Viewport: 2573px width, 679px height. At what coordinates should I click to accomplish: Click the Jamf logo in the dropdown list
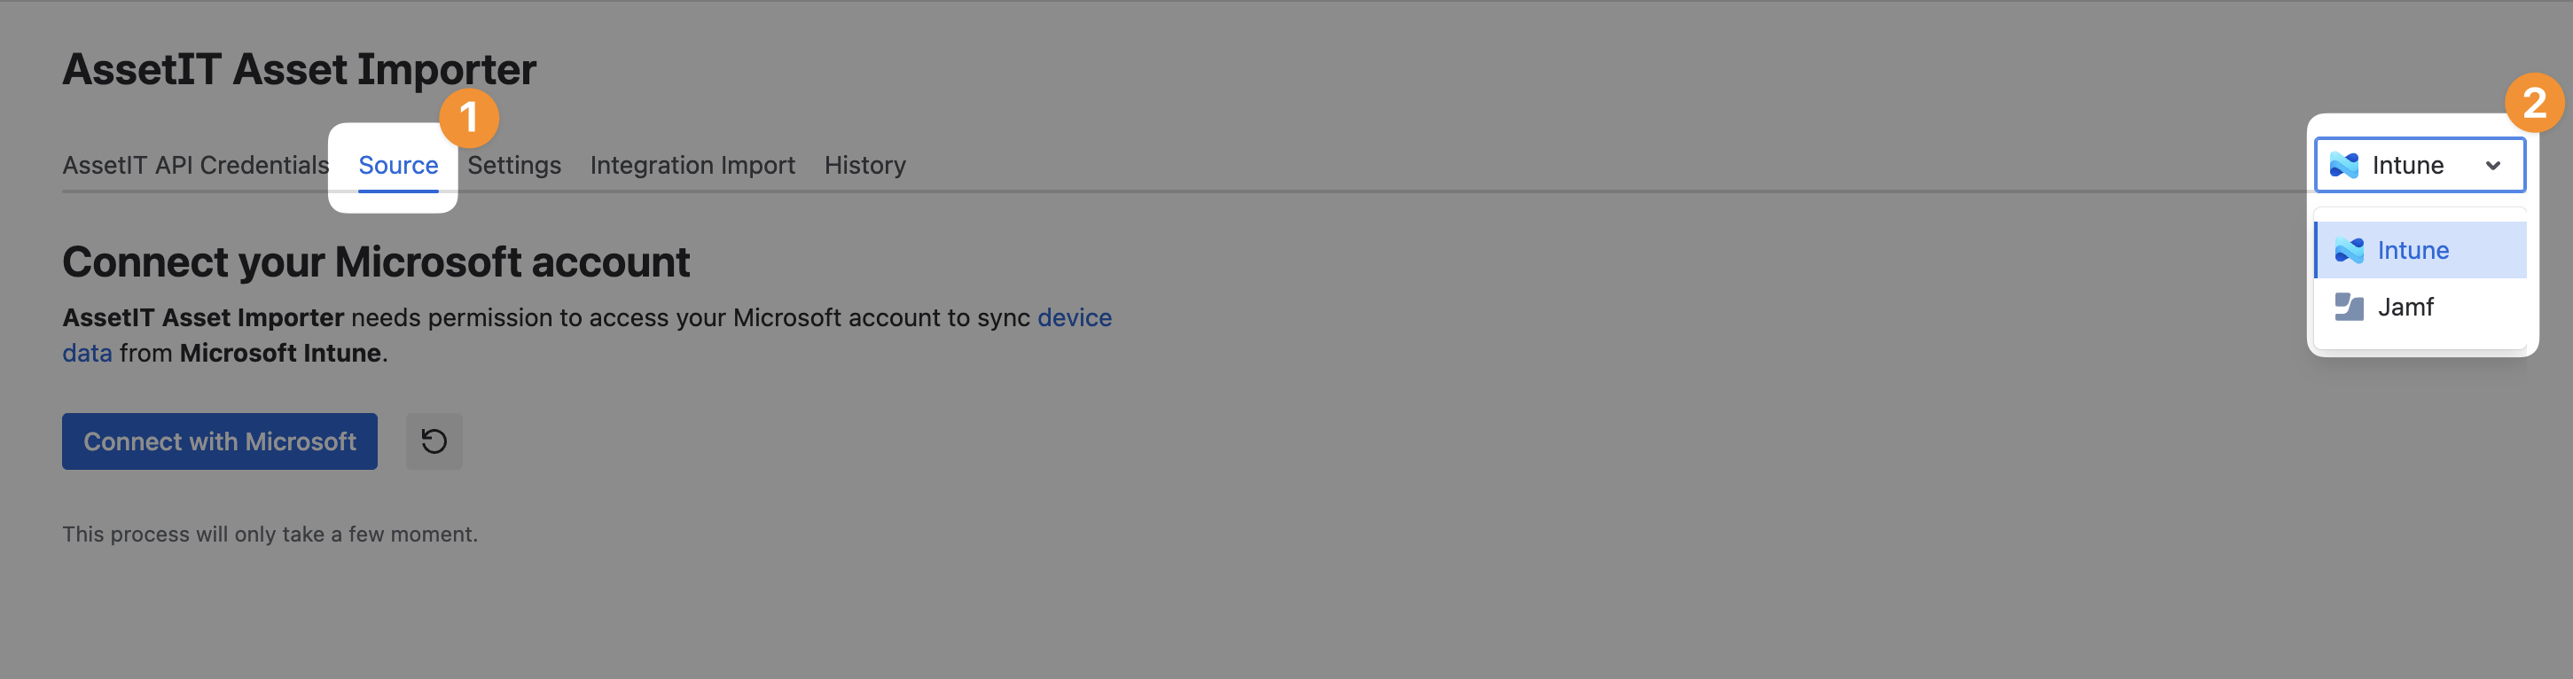(2349, 307)
